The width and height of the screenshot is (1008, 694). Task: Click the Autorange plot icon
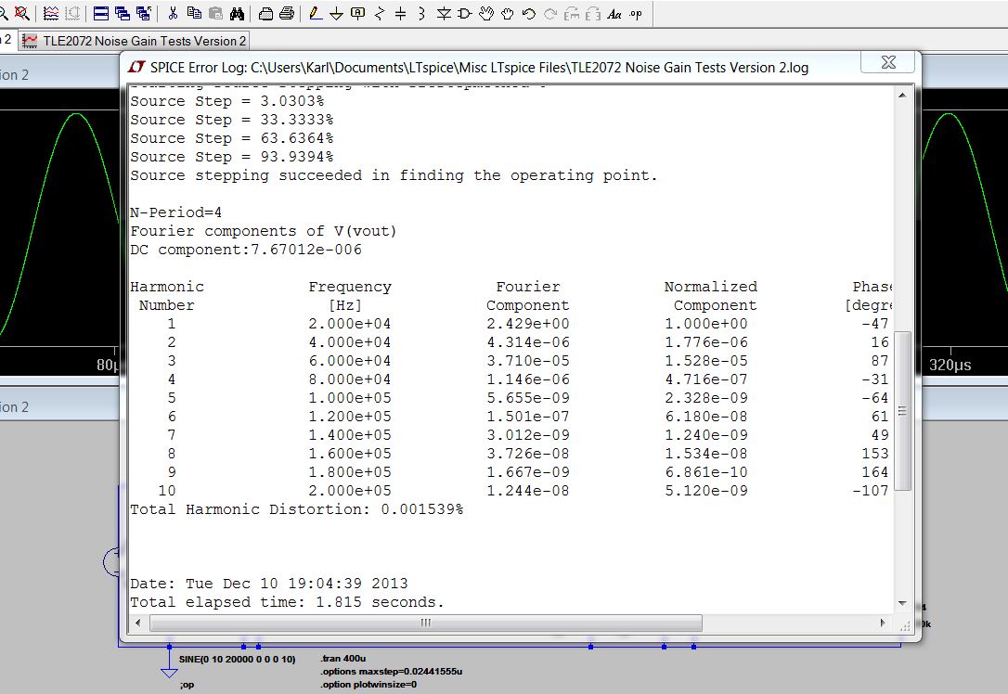pyautogui.click(x=51, y=13)
